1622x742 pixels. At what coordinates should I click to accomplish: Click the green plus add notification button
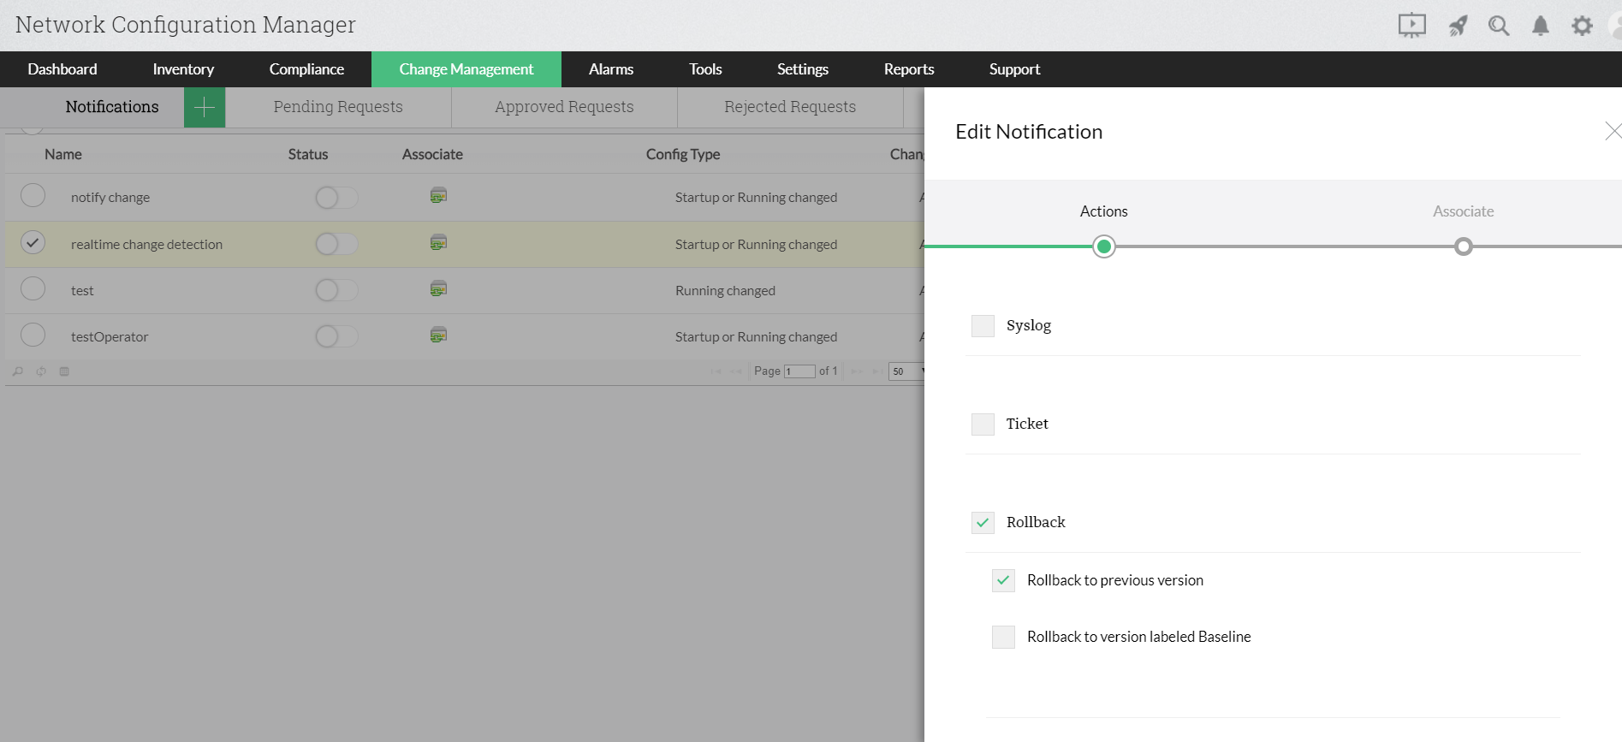click(205, 108)
